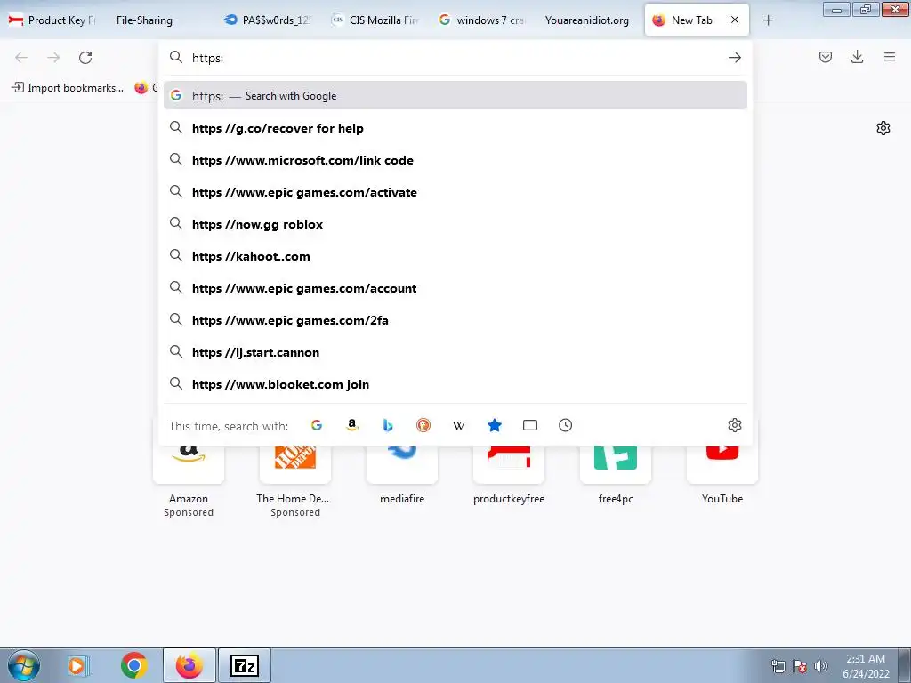Select 'https //kahoot..com' suggestion
911x683 pixels.
tap(455, 256)
